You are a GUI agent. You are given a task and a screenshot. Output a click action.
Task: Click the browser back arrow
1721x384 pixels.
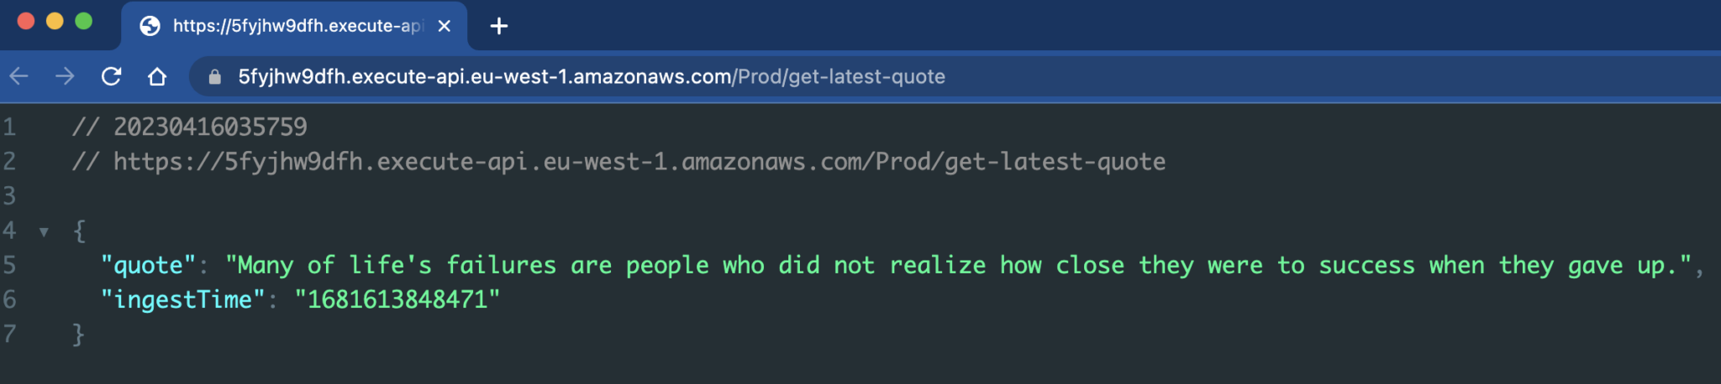click(x=19, y=76)
